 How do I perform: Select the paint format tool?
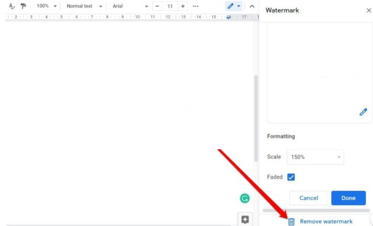tap(23, 6)
